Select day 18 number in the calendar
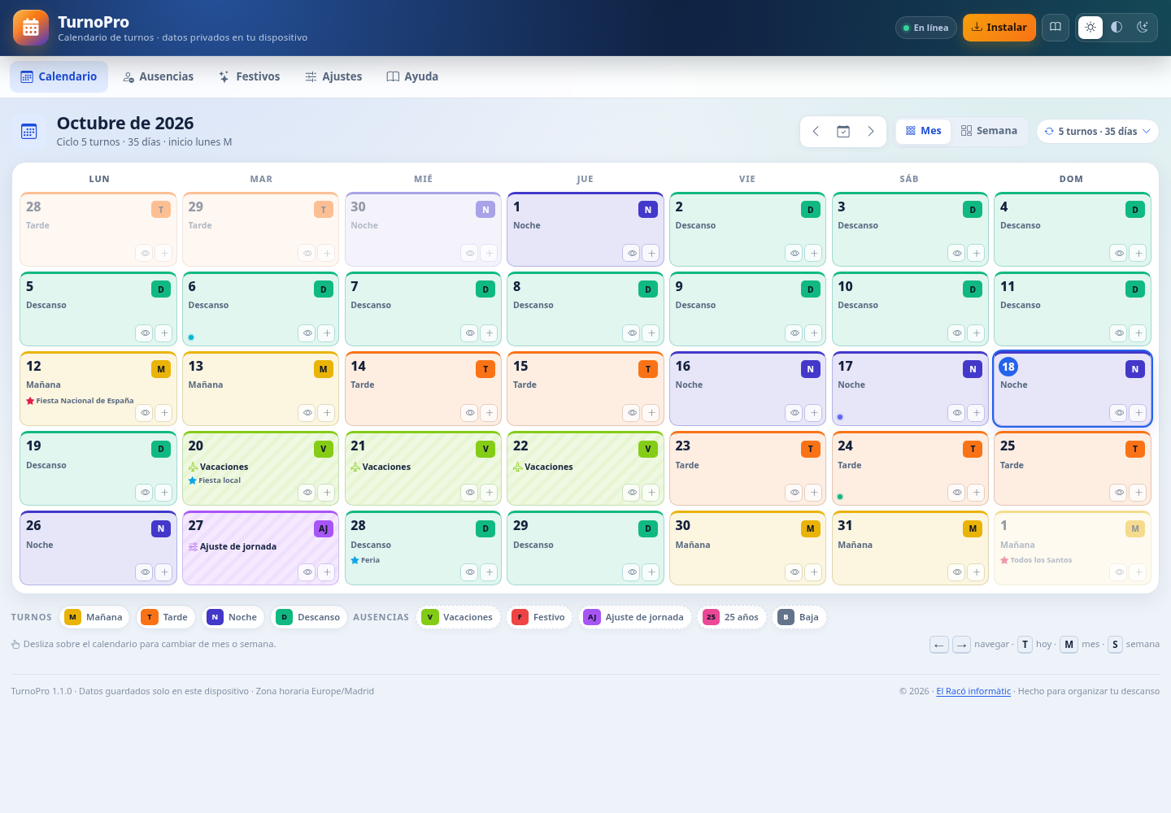The width and height of the screenshot is (1171, 813). pos(1008,367)
